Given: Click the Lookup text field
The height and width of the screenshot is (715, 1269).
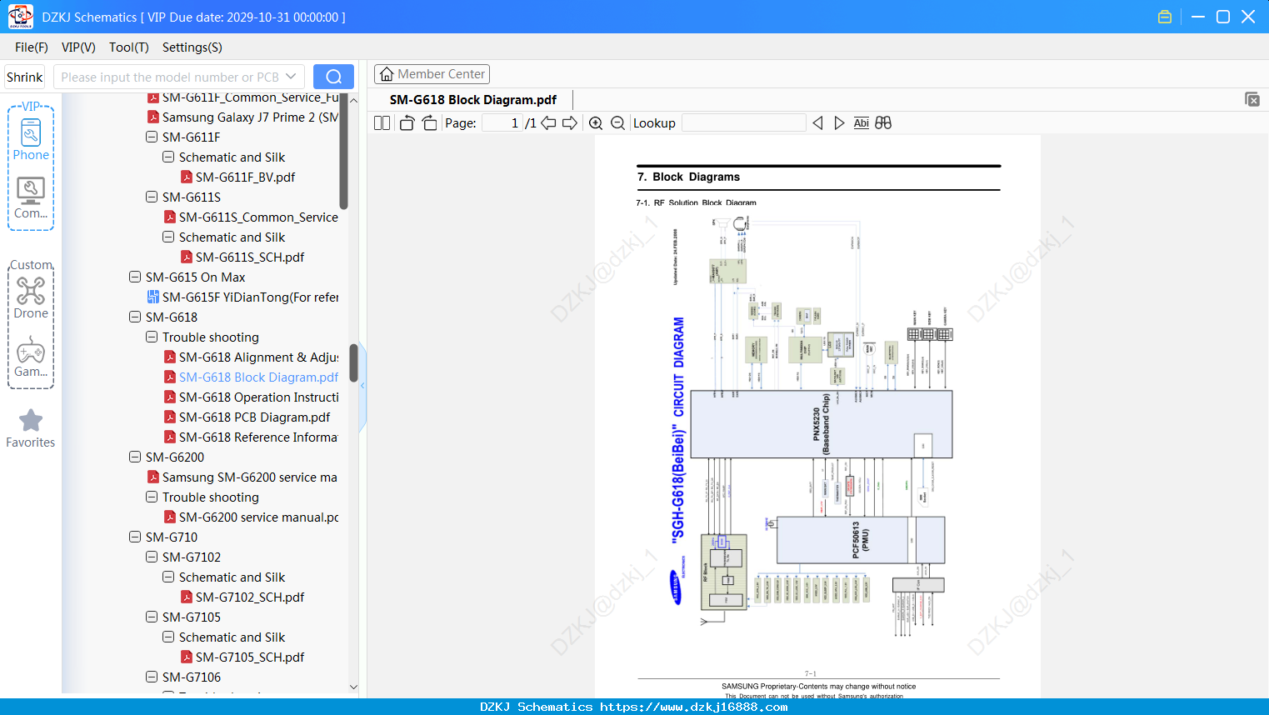Looking at the screenshot, I should tap(743, 123).
